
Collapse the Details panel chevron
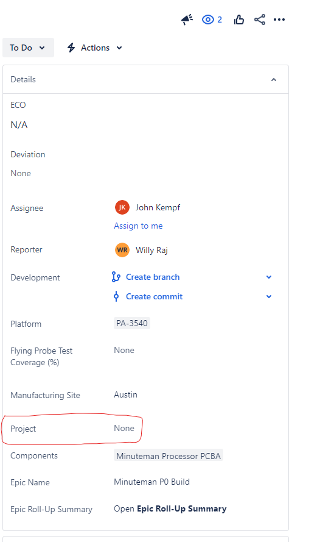[274, 79]
